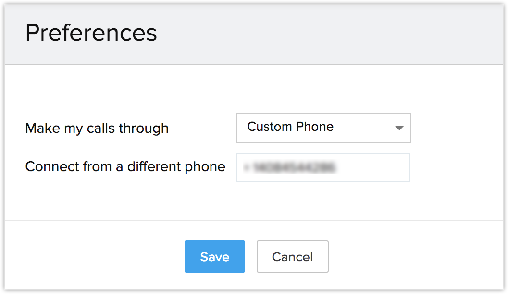
Task: Cancel the preference changes
Action: 292,257
